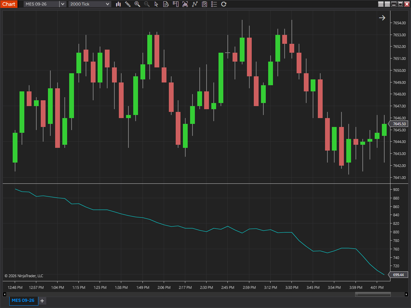Click the 3:30 PM time label
This screenshot has height=308, width=411.
tap(291, 287)
